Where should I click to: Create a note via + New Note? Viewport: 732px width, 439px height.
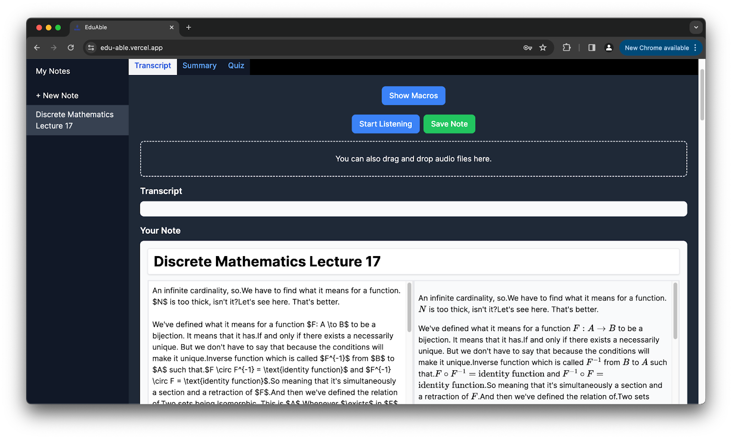click(57, 96)
